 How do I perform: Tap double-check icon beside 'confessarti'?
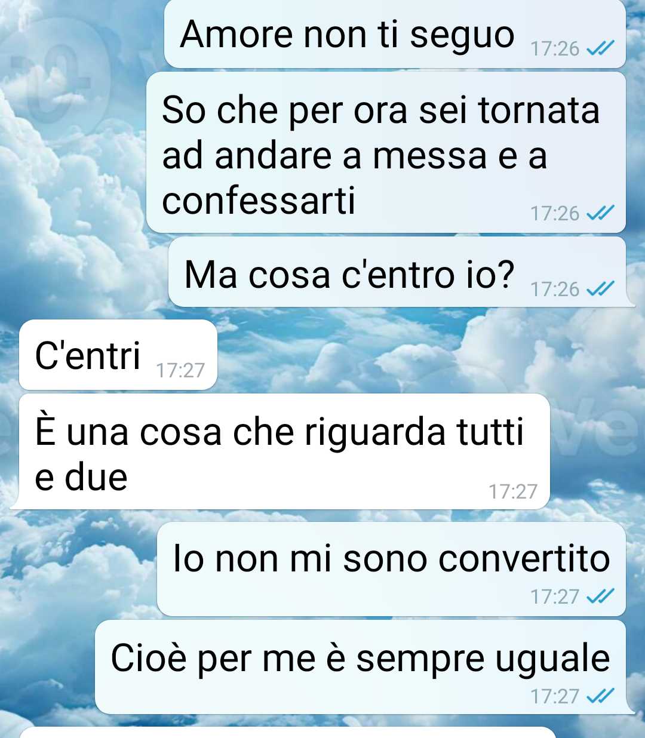pyautogui.click(x=600, y=213)
